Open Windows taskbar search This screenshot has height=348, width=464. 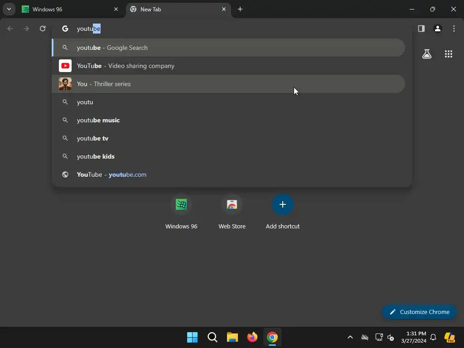point(212,337)
